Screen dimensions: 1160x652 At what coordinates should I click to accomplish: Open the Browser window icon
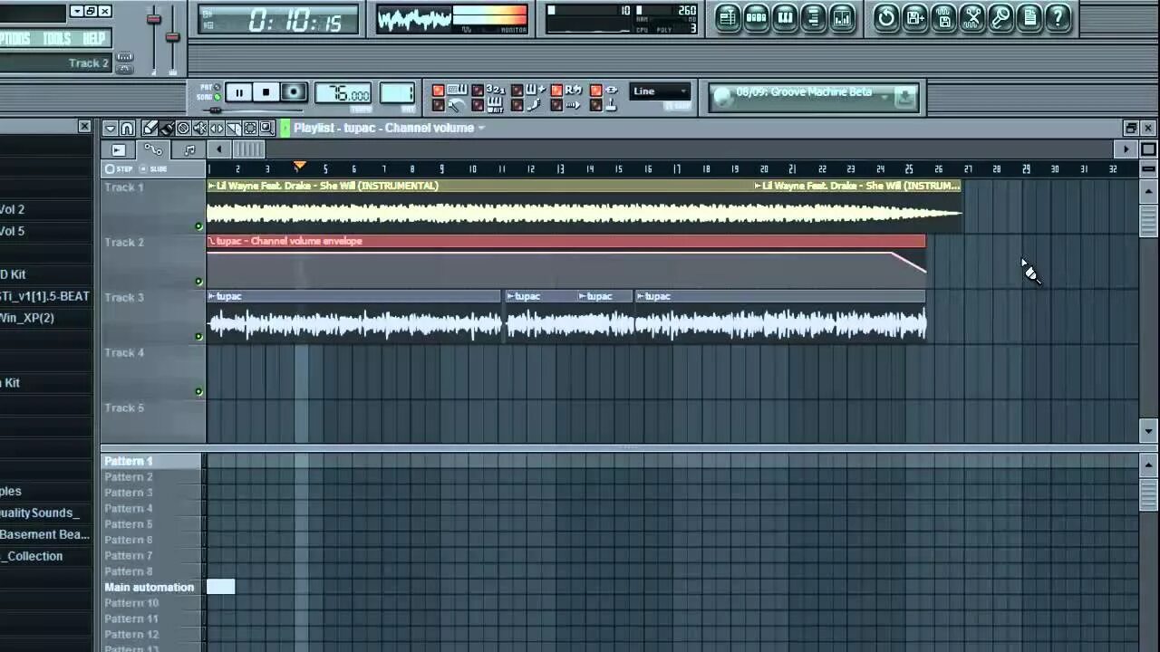pos(814,17)
